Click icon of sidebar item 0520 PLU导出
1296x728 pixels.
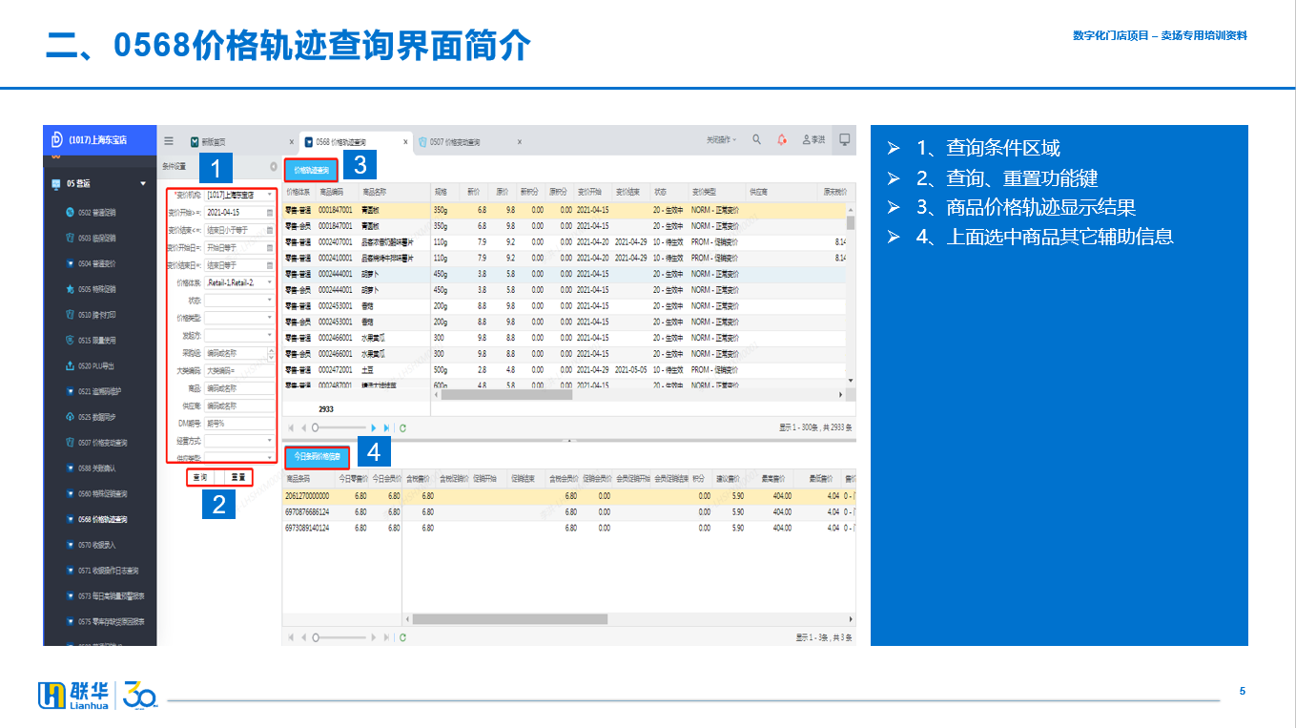tap(70, 365)
